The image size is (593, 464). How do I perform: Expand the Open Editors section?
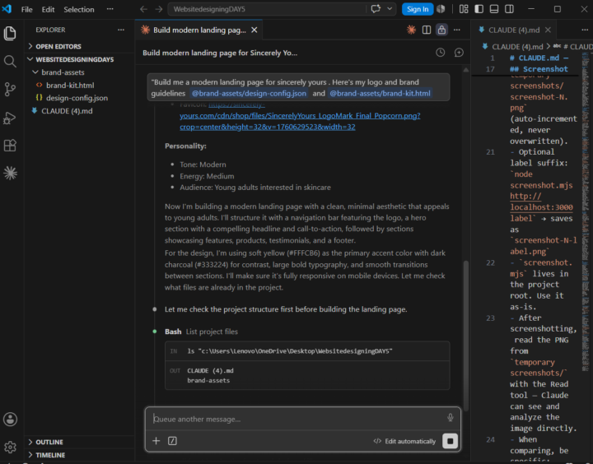(x=58, y=46)
